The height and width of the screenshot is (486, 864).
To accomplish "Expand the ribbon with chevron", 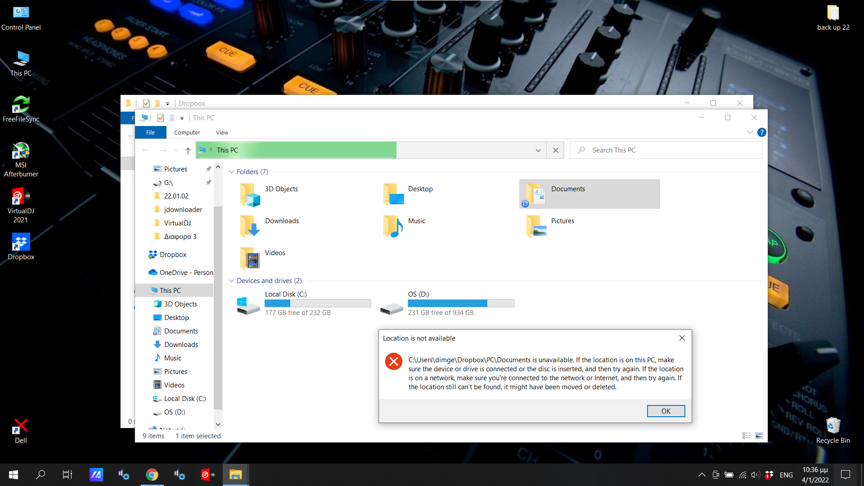I will 750,132.
